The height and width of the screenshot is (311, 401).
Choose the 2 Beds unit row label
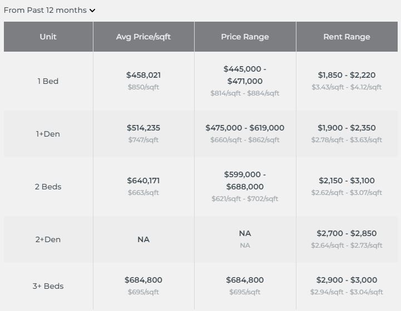tap(48, 187)
